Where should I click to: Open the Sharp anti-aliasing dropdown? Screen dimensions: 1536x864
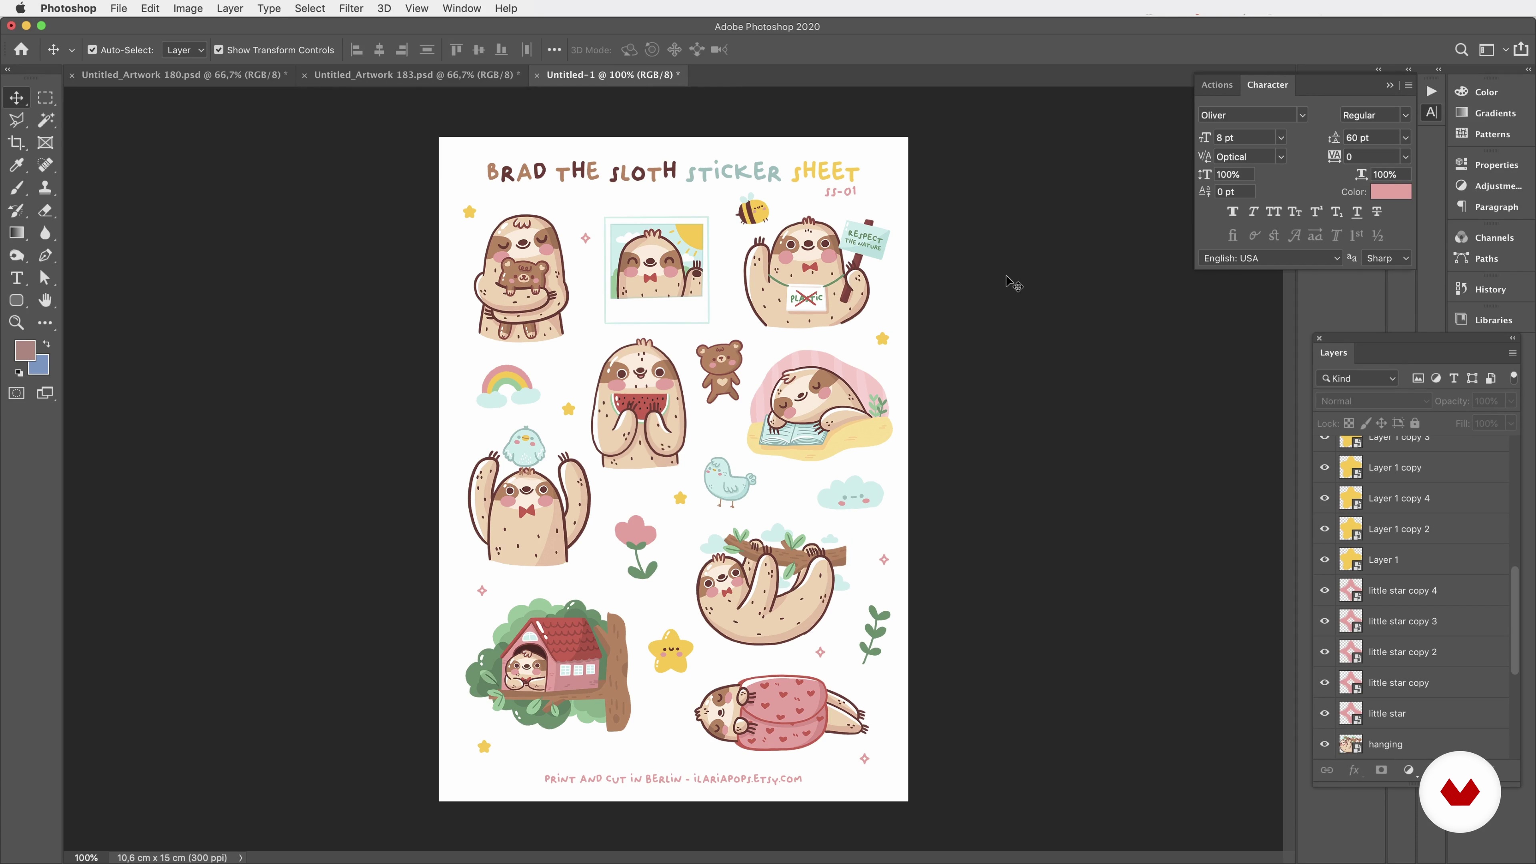[1387, 258]
